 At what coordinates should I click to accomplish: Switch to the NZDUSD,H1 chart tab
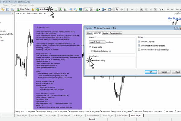click(51, 115)
